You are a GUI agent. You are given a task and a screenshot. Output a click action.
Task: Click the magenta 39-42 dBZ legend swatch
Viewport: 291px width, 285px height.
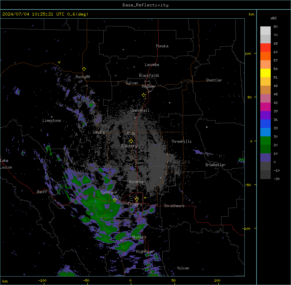point(265,107)
